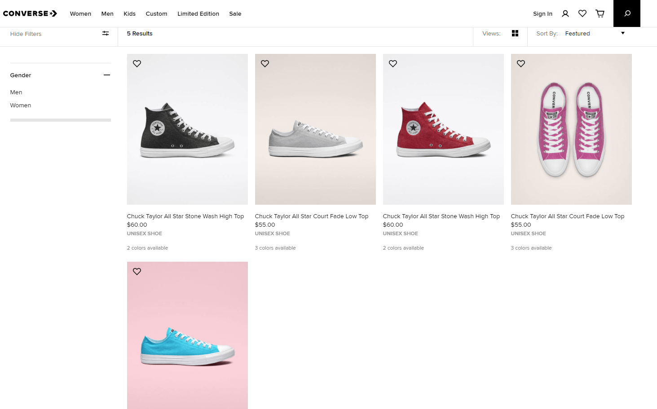657x409 pixels.
Task: Favorite the red Stone Wash High Top
Action: [393, 64]
